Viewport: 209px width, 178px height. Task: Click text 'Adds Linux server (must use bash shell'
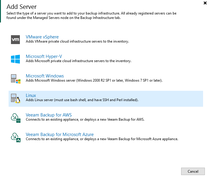[56, 100]
